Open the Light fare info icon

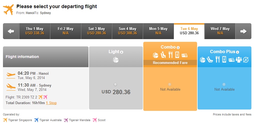pos(122,52)
